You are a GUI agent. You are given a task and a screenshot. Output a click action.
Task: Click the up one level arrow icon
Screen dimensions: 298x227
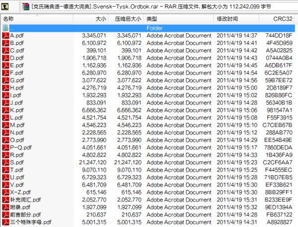pyautogui.click(x=5, y=6)
